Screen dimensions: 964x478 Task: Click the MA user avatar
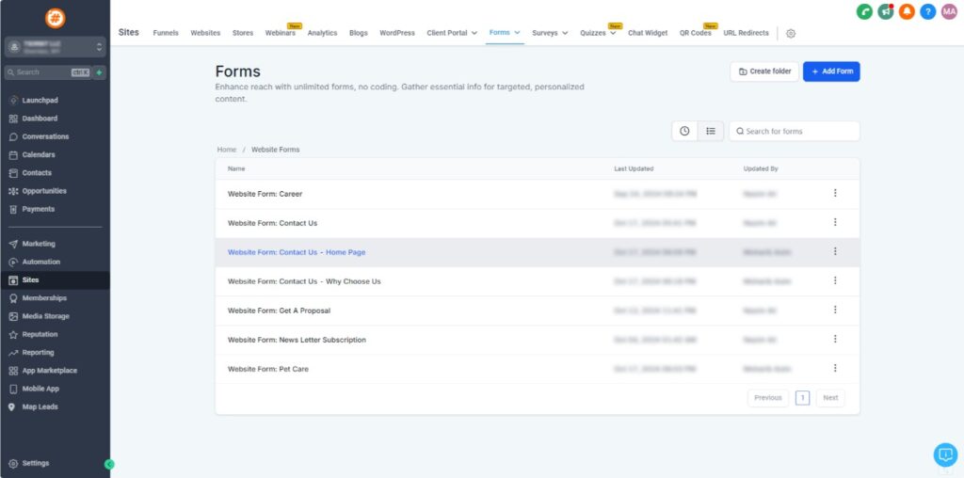949,11
